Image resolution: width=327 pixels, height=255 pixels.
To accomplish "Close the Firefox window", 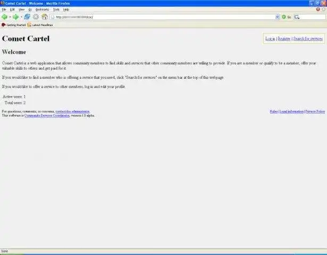I will (323, 3).
